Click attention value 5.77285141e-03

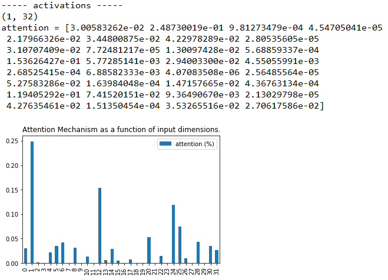coord(123,61)
